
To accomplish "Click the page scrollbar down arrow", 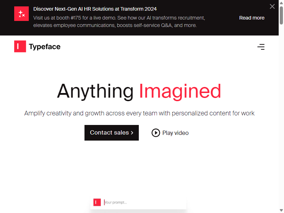I will coord(281,210).
